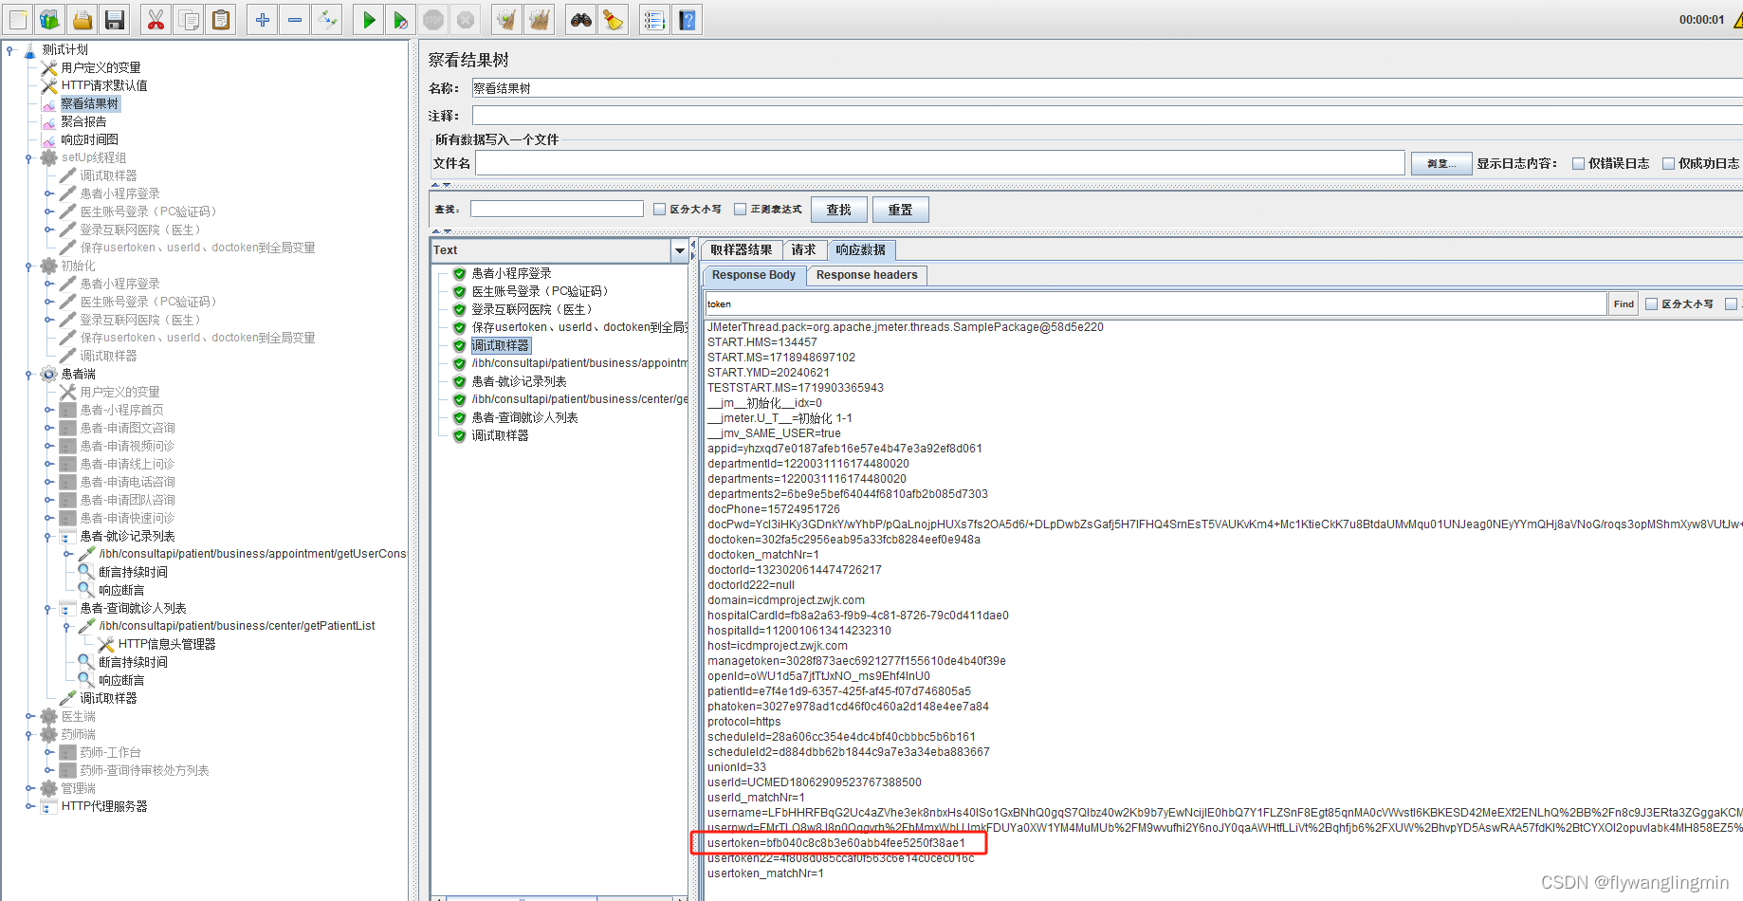The image size is (1743, 901).
Task: Expand the 医生端 tree node
Action: [x=29, y=716]
